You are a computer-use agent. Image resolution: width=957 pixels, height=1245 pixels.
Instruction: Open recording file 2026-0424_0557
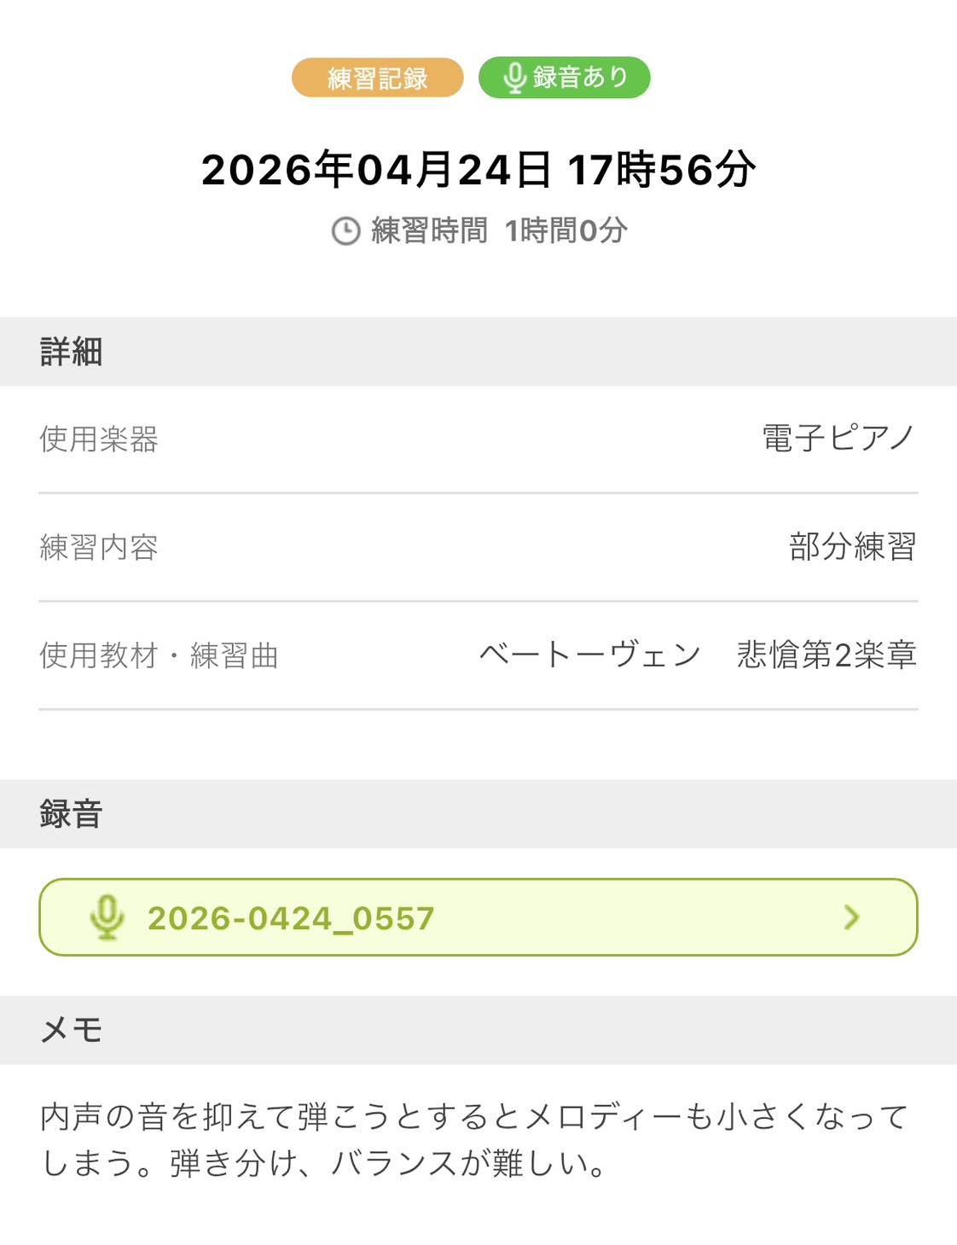coord(291,918)
